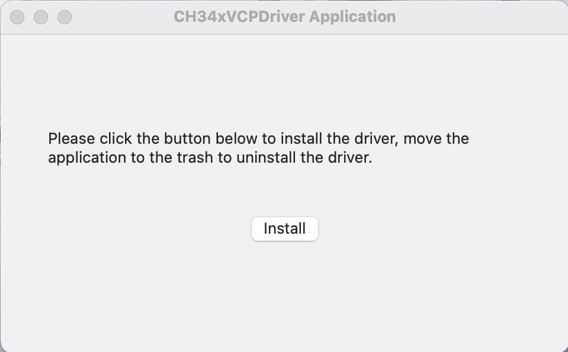The height and width of the screenshot is (352, 568).
Task: Click the Install button
Action: (x=285, y=228)
